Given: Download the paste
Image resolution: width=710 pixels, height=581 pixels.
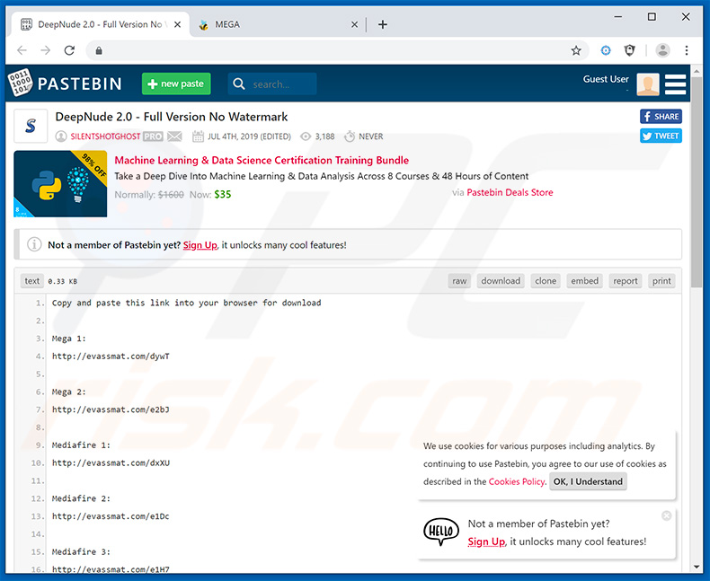Looking at the screenshot, I should click(x=501, y=281).
